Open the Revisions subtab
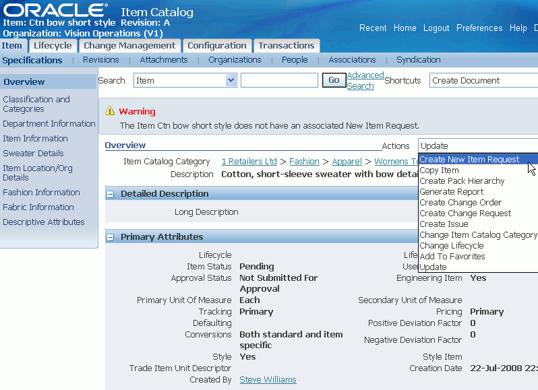Viewport: 538px width, 390px height. pos(101,60)
